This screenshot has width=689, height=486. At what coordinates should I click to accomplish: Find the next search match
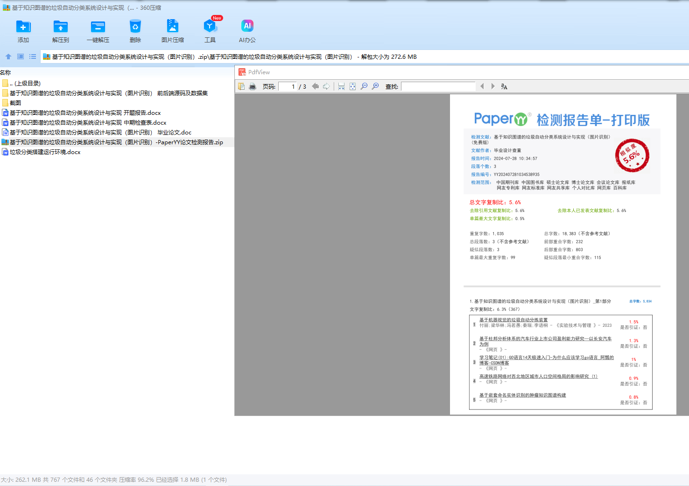(493, 86)
